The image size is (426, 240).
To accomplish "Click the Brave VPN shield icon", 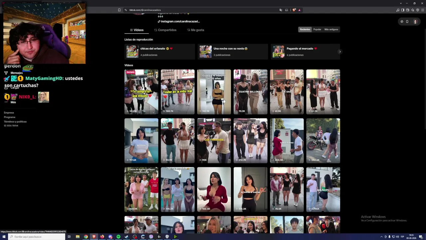I will click(418, 10).
